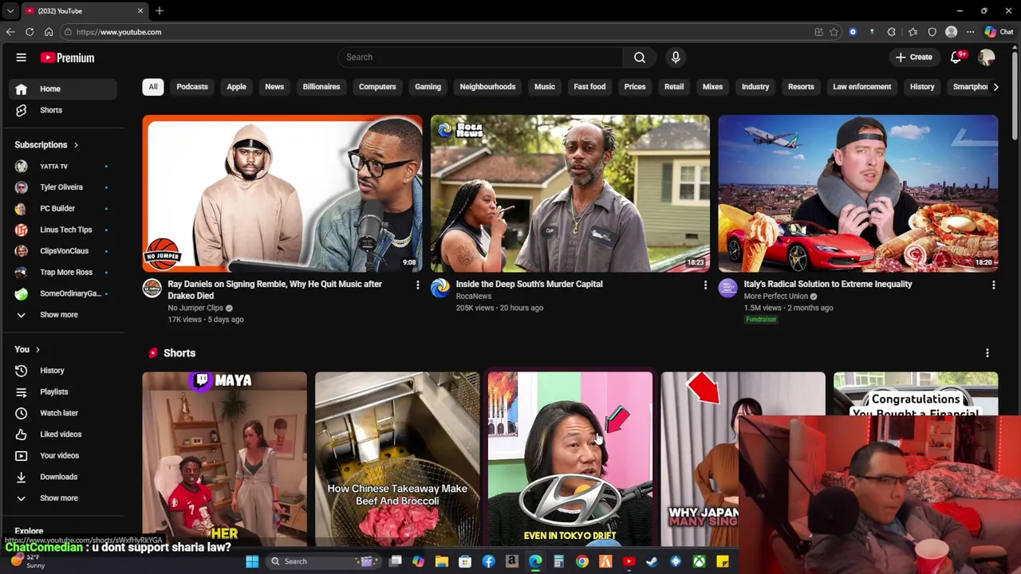Open options for Deep South's Murder Capital video
Viewport: 1021px width, 574px height.
coord(705,285)
